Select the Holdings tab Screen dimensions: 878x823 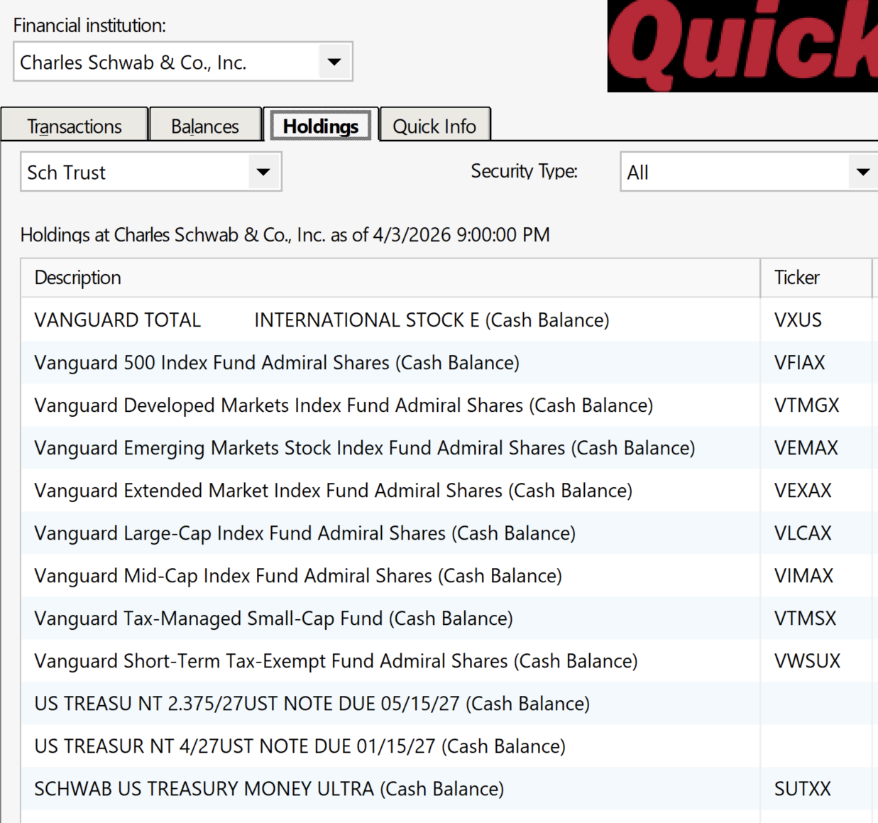tap(321, 126)
